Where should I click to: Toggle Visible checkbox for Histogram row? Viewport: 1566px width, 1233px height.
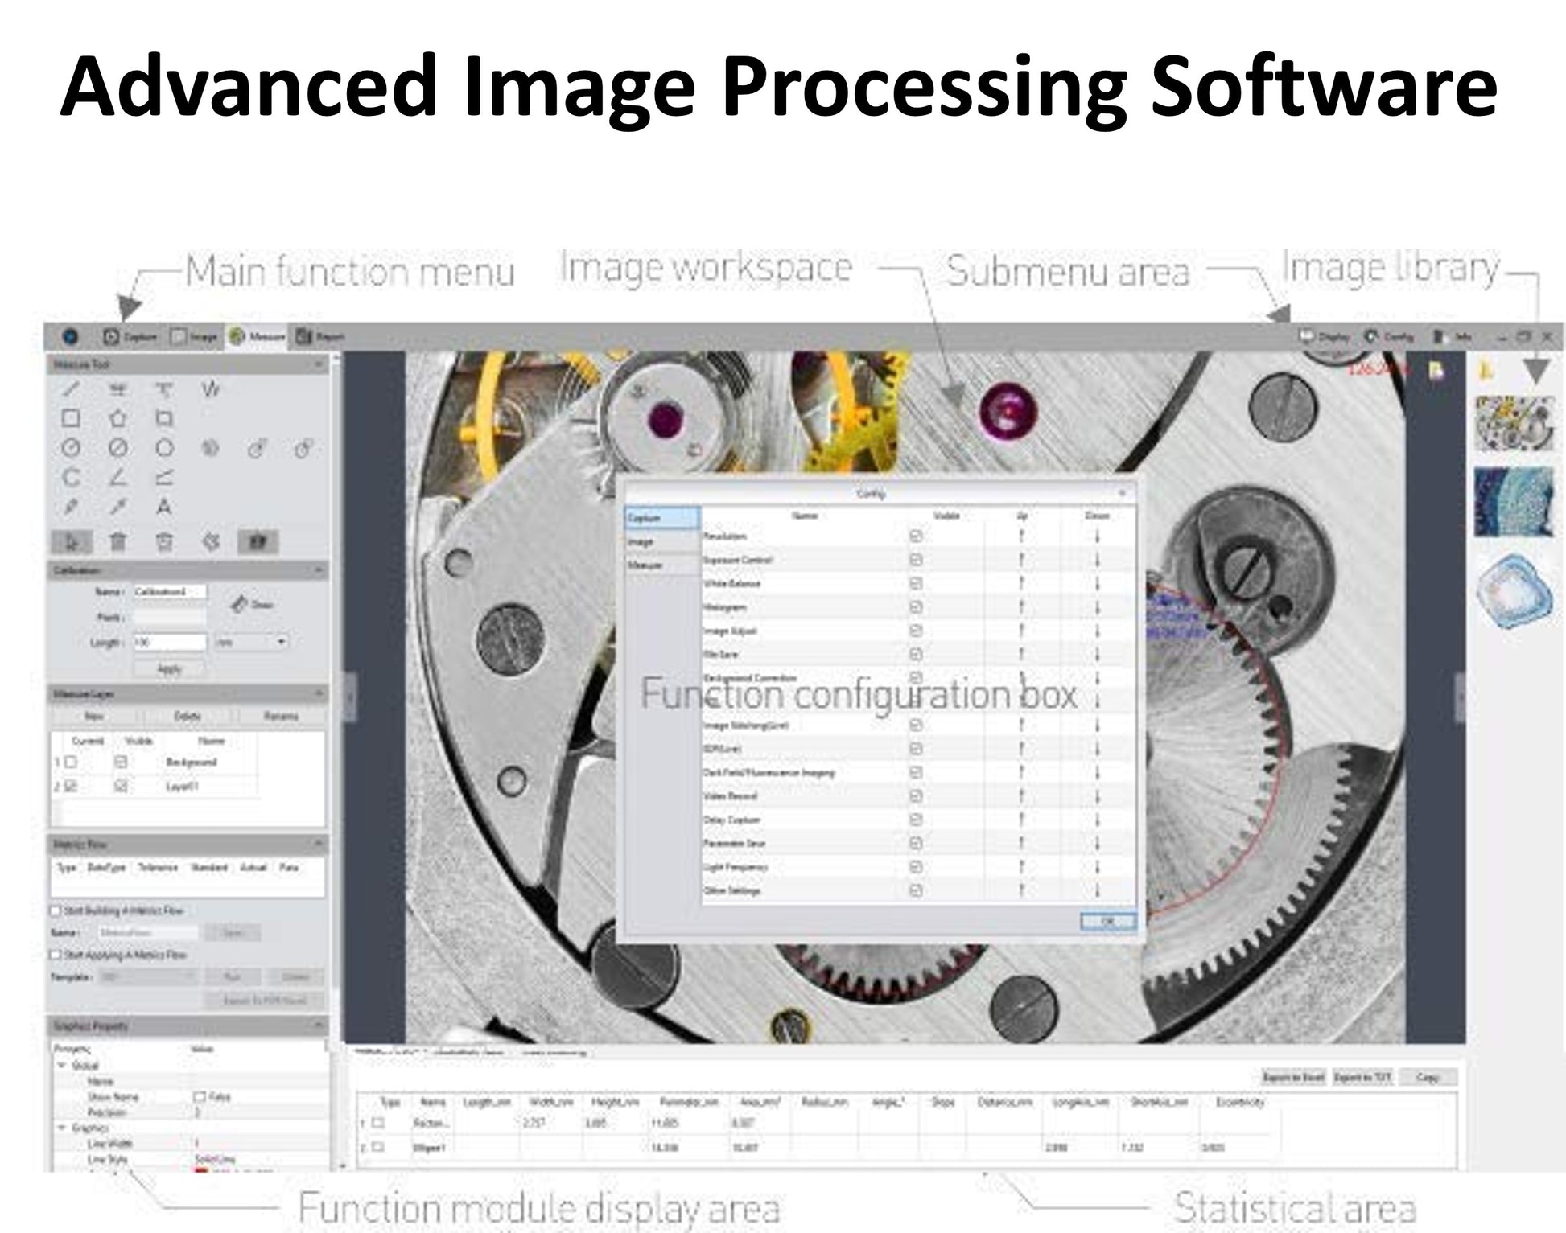(916, 607)
